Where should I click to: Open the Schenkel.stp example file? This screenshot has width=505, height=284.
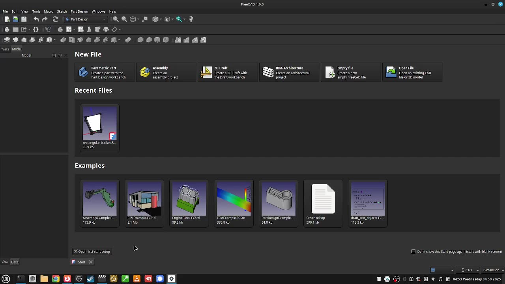pyautogui.click(x=323, y=203)
